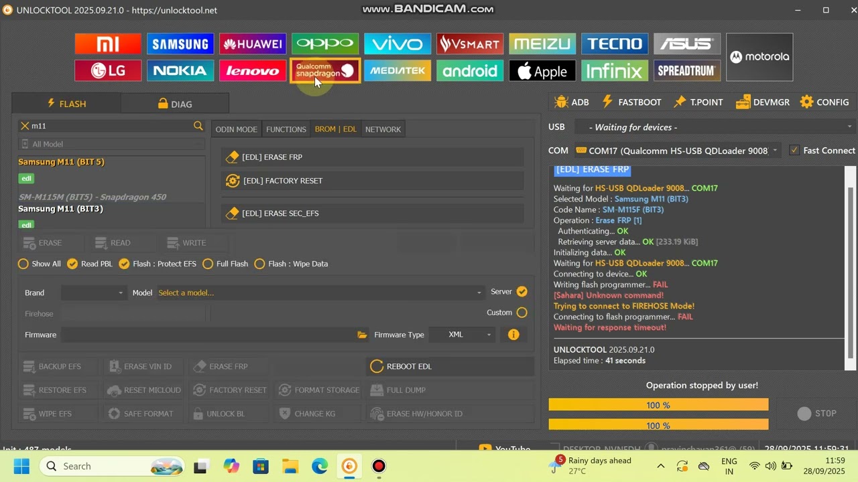Choose the Tecno brand tile

615,44
